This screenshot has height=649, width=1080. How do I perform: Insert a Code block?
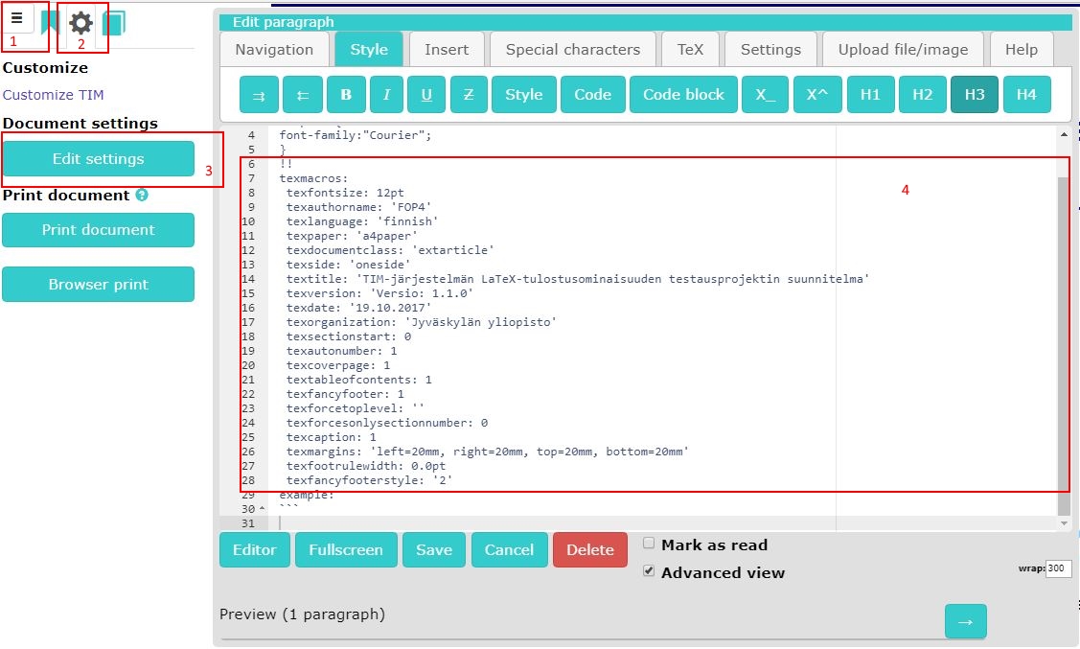point(683,94)
